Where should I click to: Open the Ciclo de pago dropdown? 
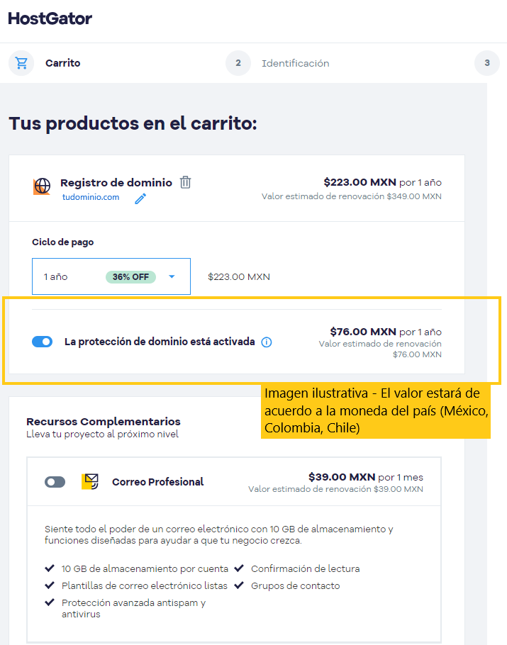111,276
